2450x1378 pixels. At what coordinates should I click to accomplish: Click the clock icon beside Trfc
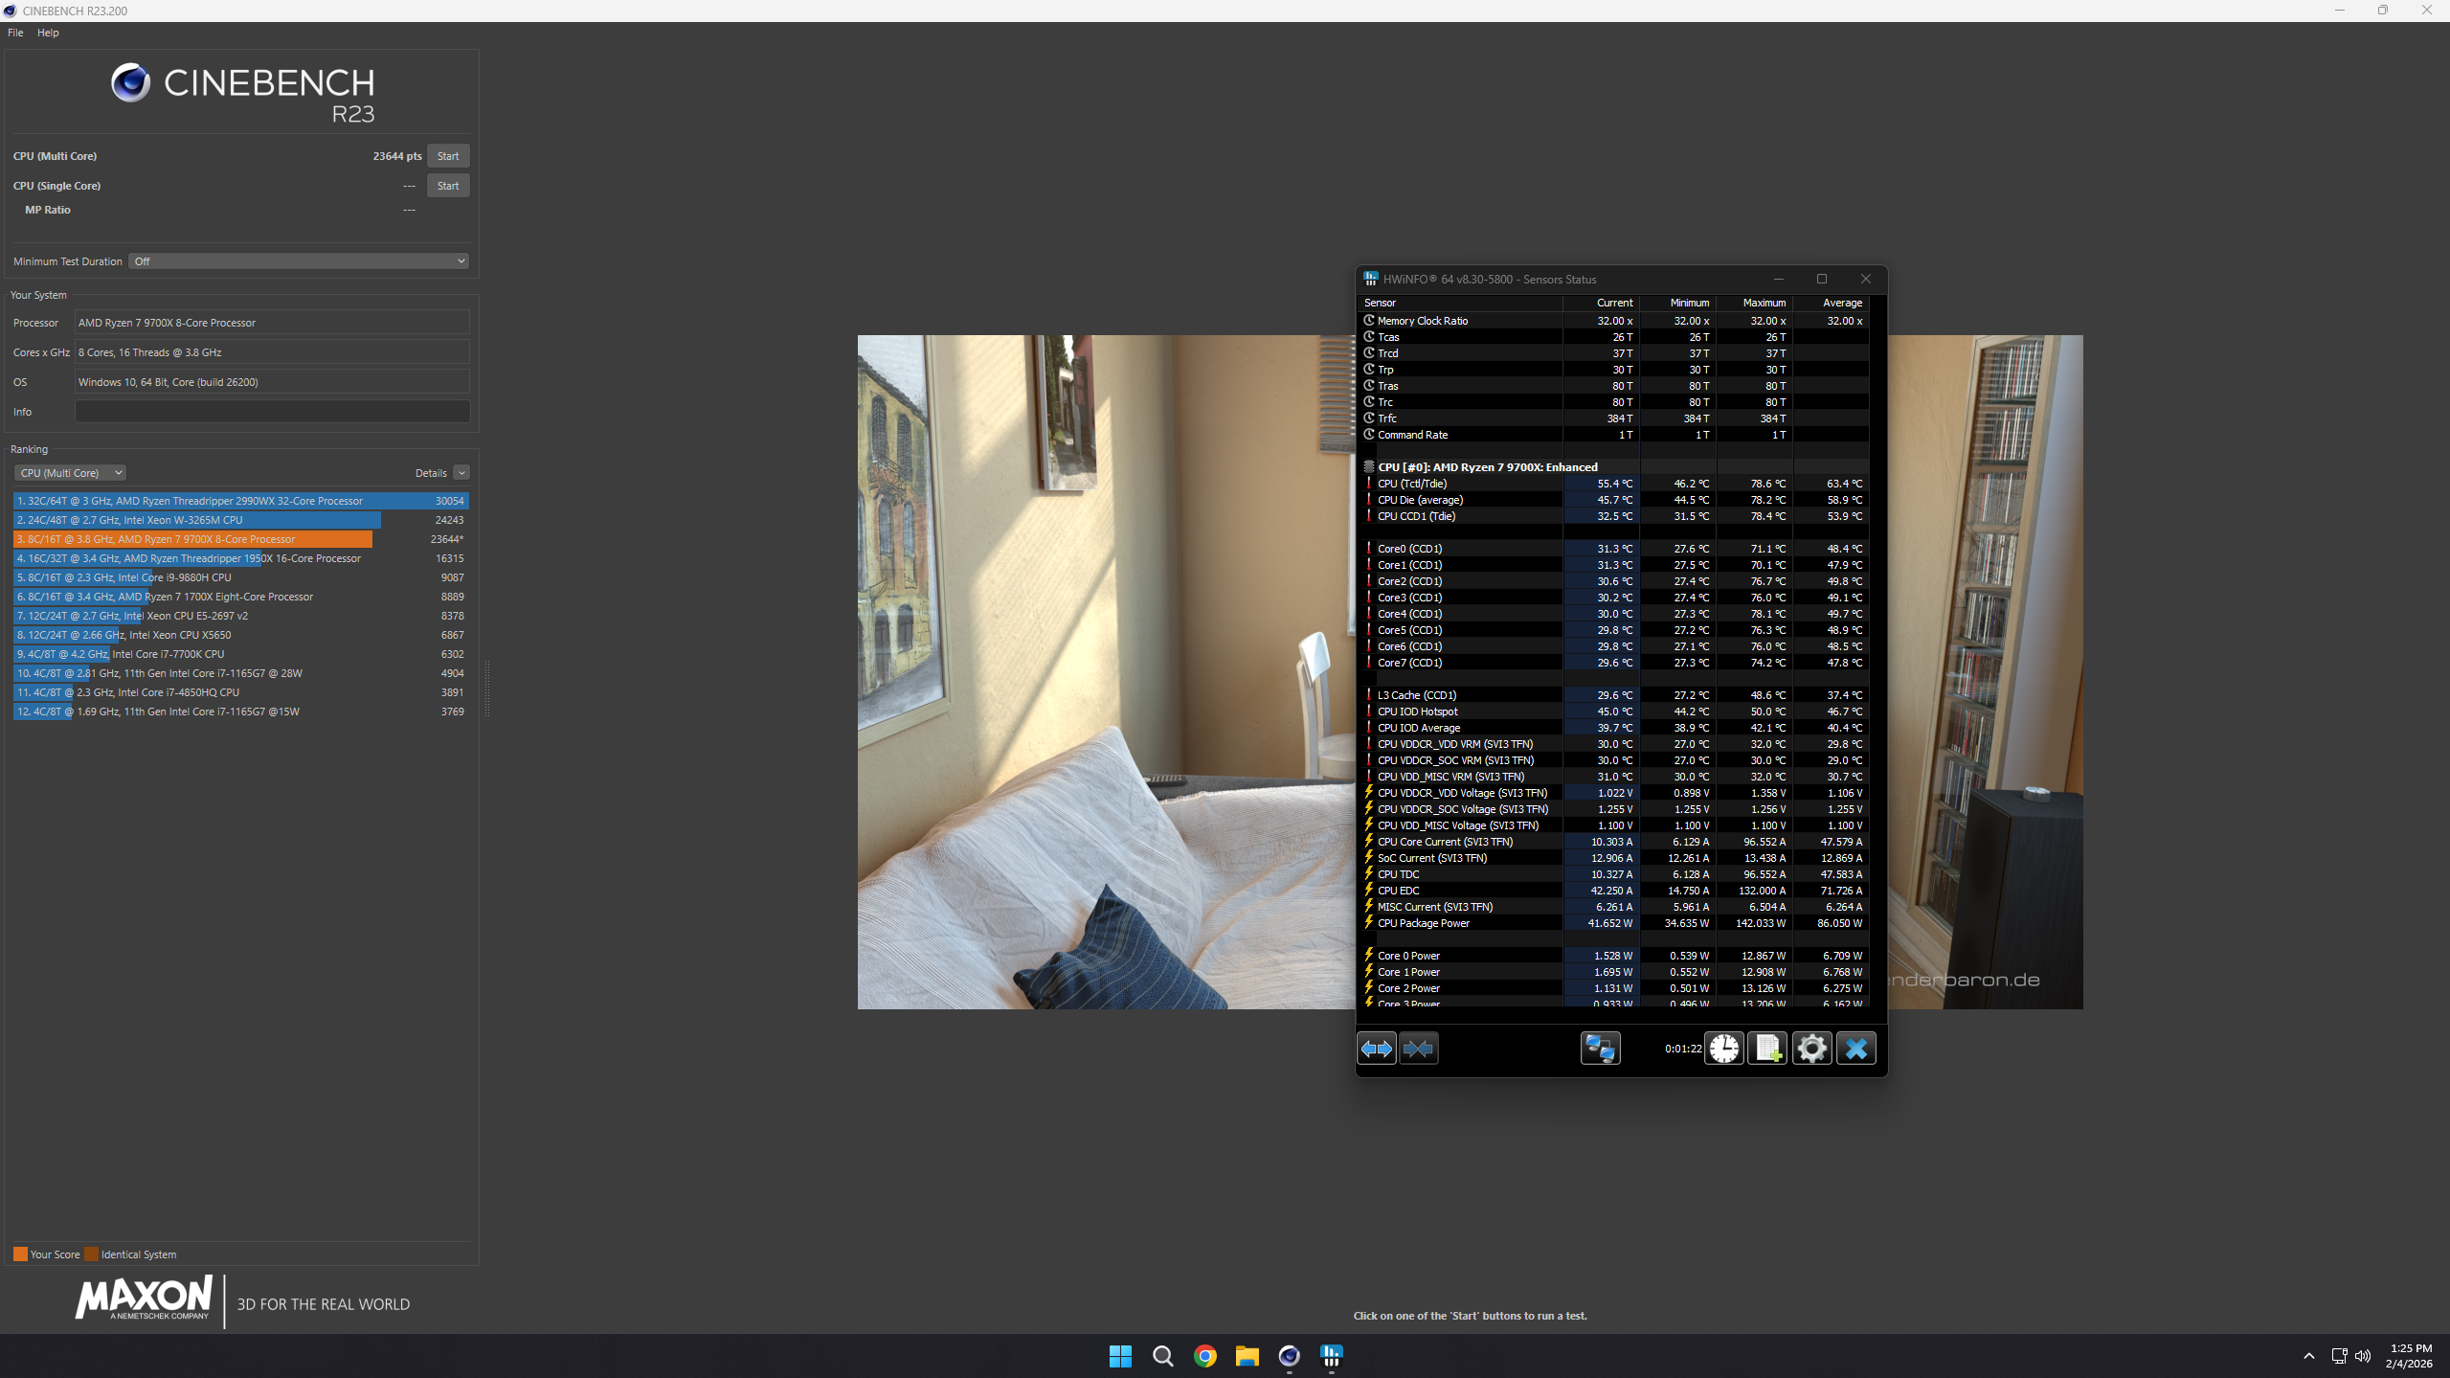1369,418
